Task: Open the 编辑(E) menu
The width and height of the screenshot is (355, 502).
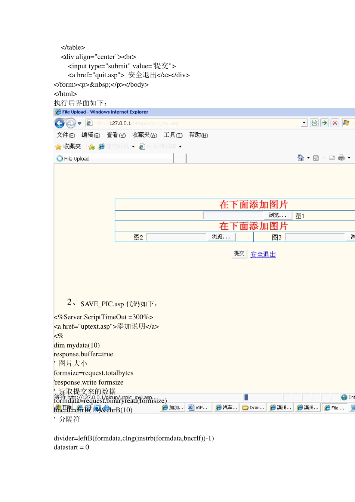Action: (x=91, y=135)
